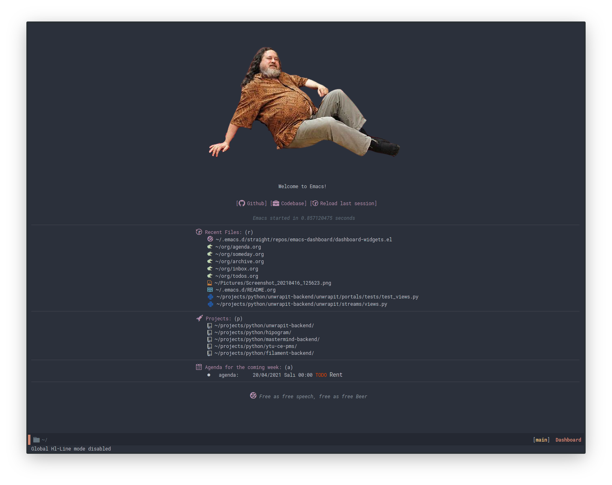Click Agenda for the coming week heading
Image resolution: width=612 pixels, height=485 pixels.
pos(243,367)
